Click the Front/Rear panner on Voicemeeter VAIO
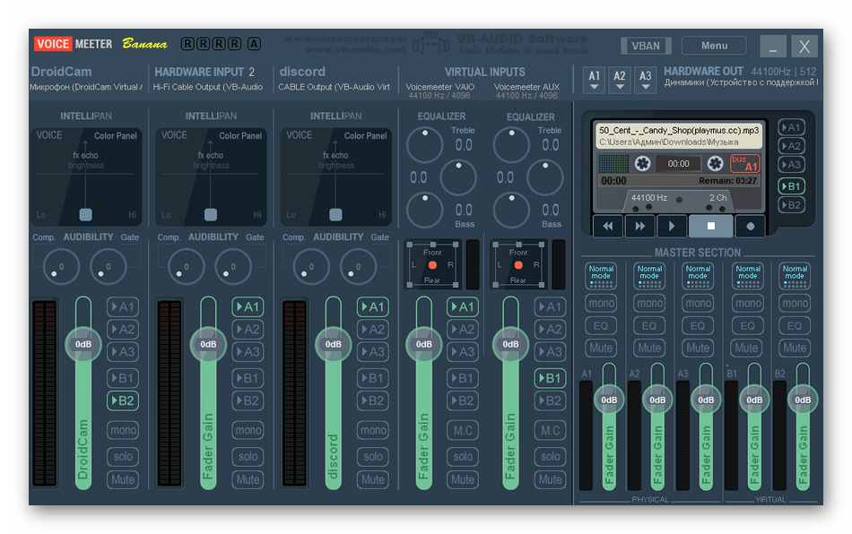Screen dimensions: 852x534 pos(432,265)
